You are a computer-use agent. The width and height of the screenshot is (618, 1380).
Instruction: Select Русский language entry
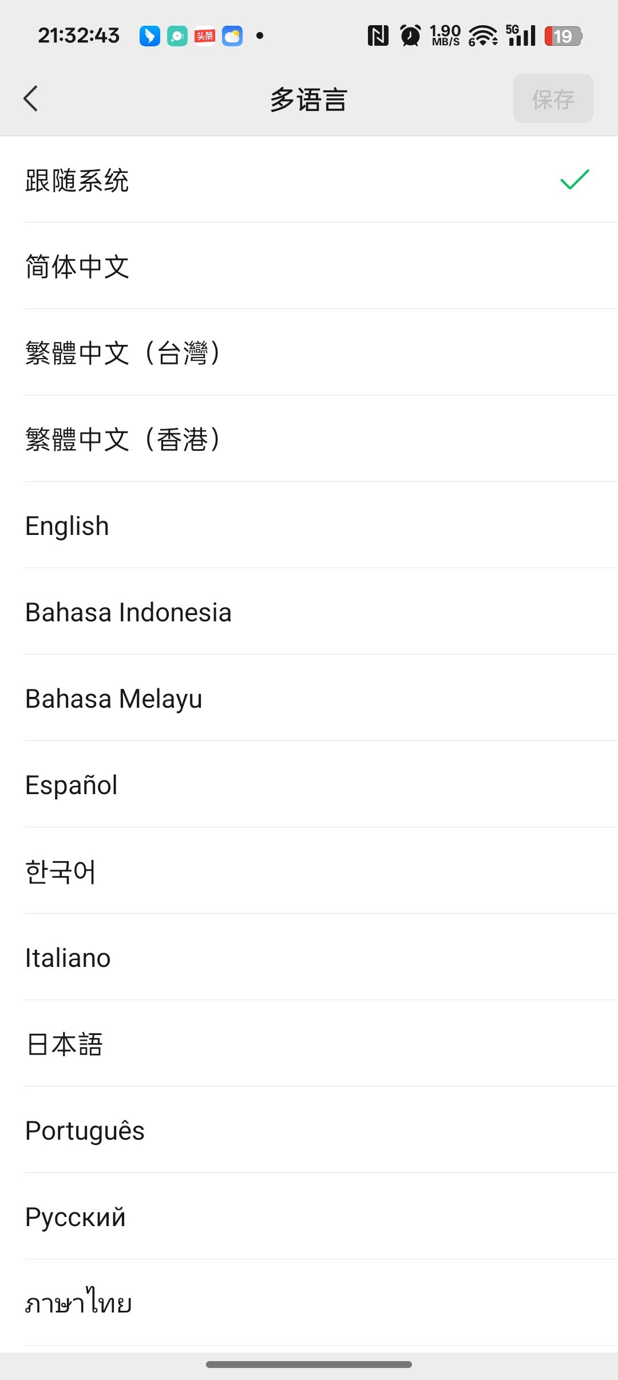coord(76,1217)
